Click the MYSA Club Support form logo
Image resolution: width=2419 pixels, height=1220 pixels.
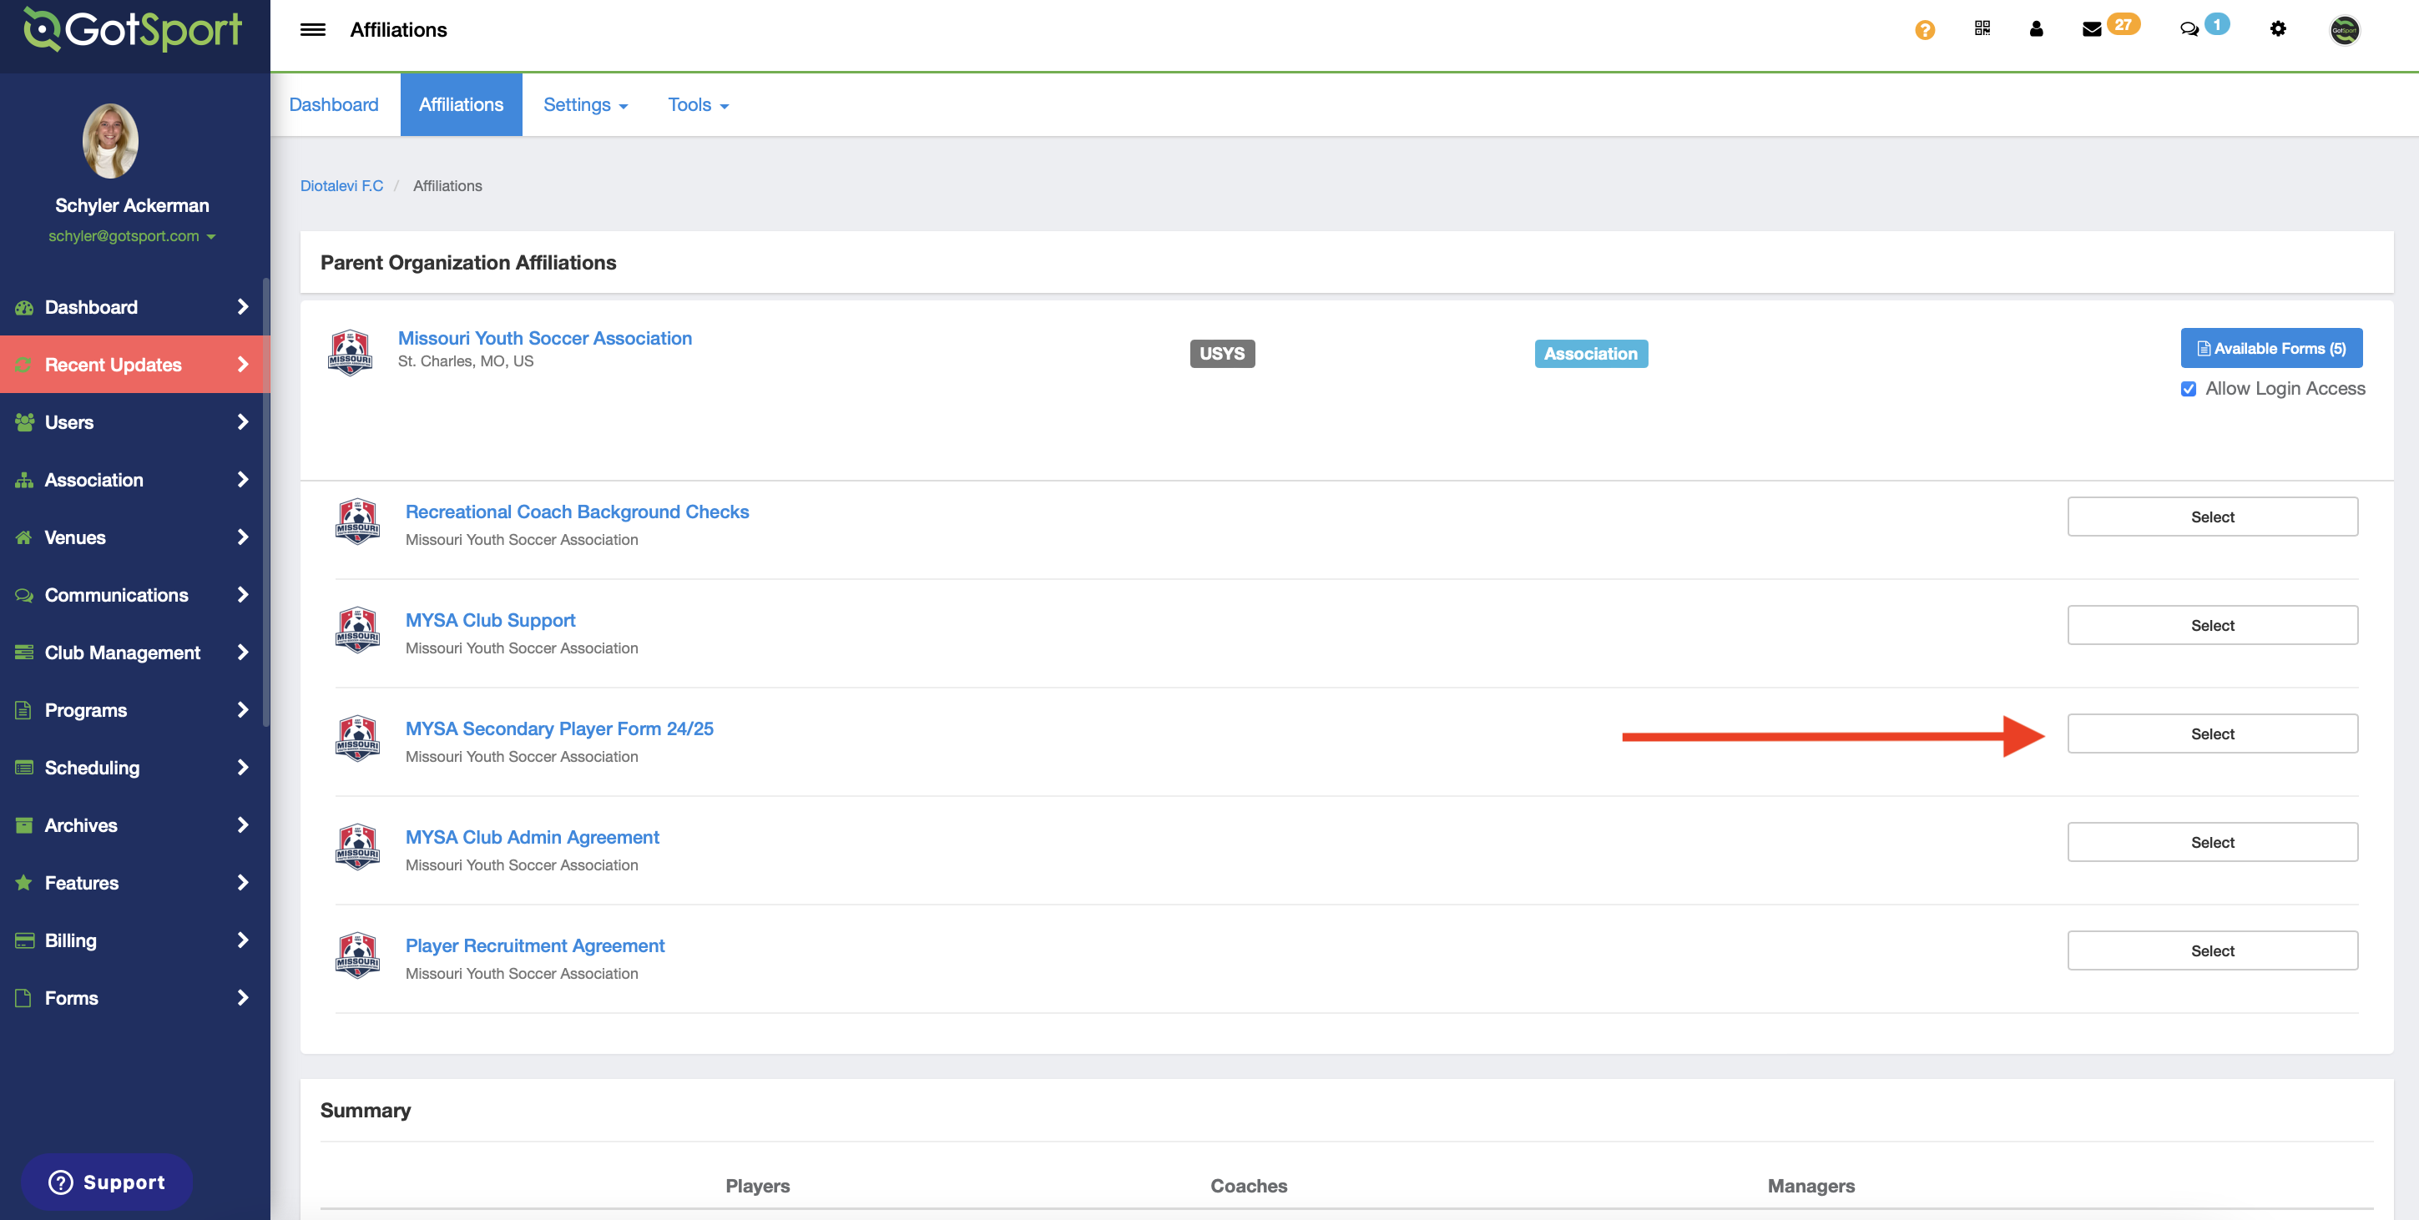pyautogui.click(x=358, y=631)
